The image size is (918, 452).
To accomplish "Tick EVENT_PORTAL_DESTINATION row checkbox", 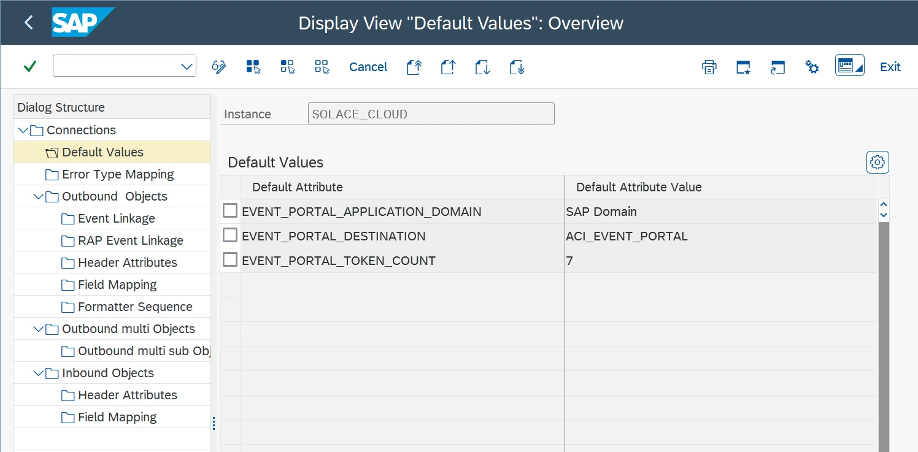I will tap(230, 236).
